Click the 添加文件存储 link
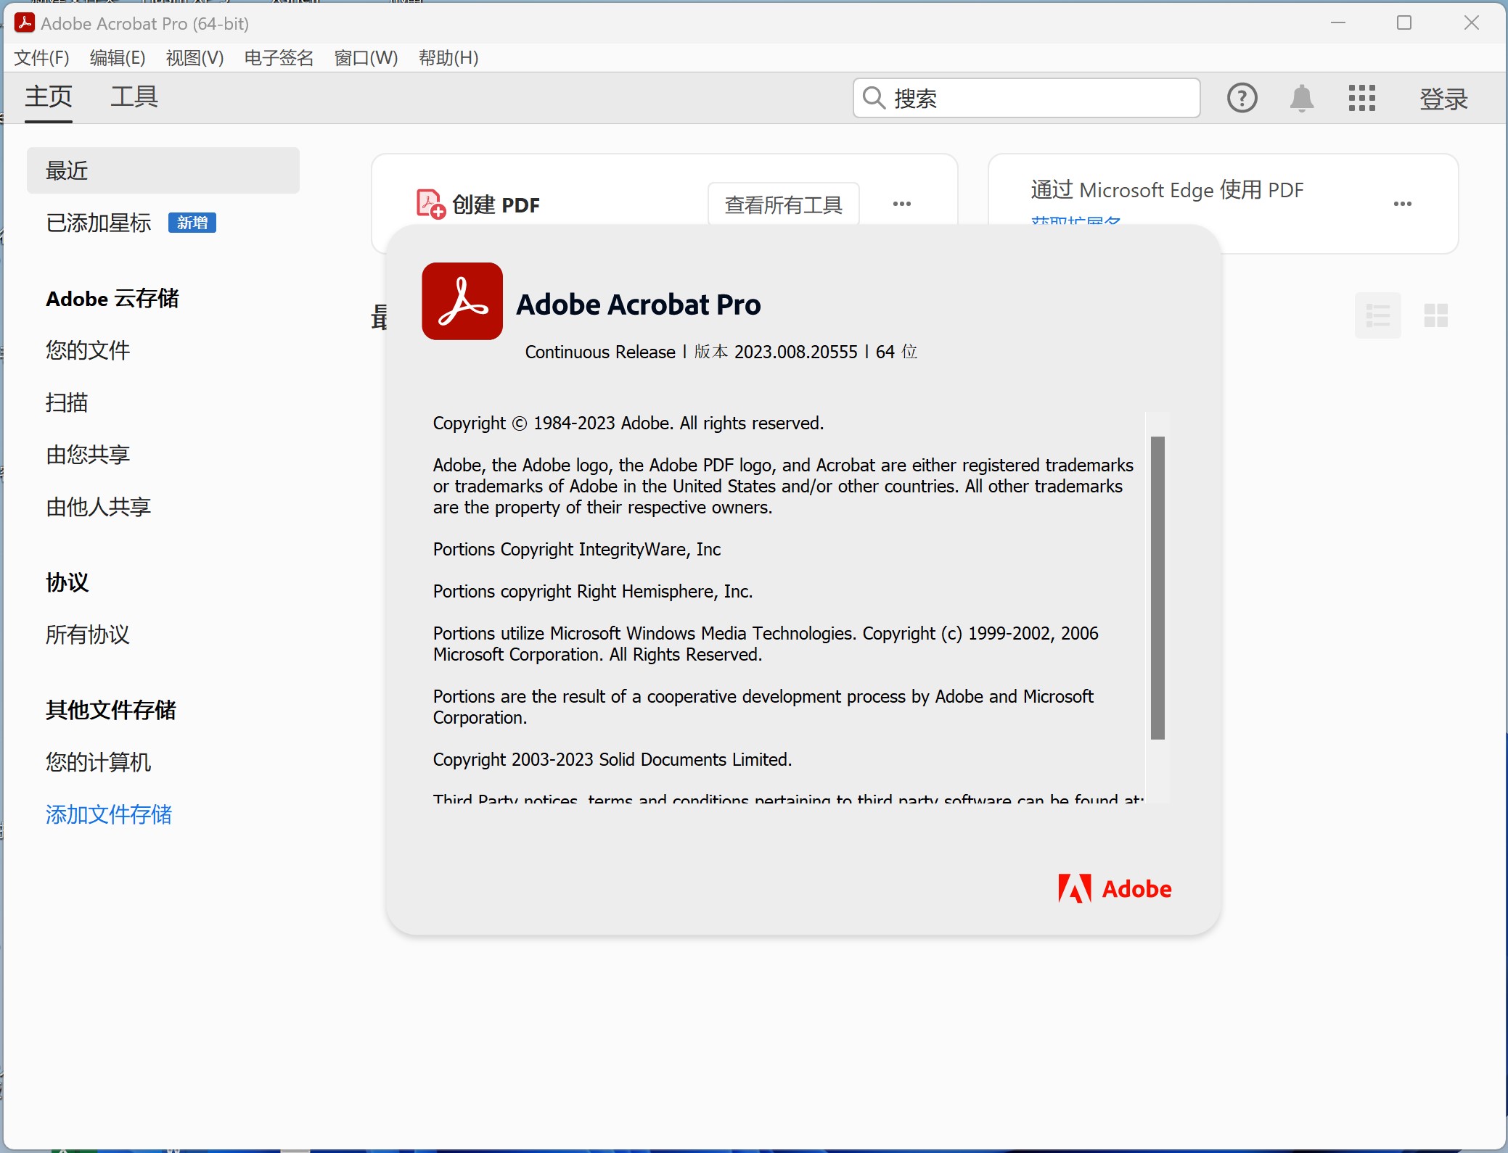Image resolution: width=1508 pixels, height=1153 pixels. [109, 814]
